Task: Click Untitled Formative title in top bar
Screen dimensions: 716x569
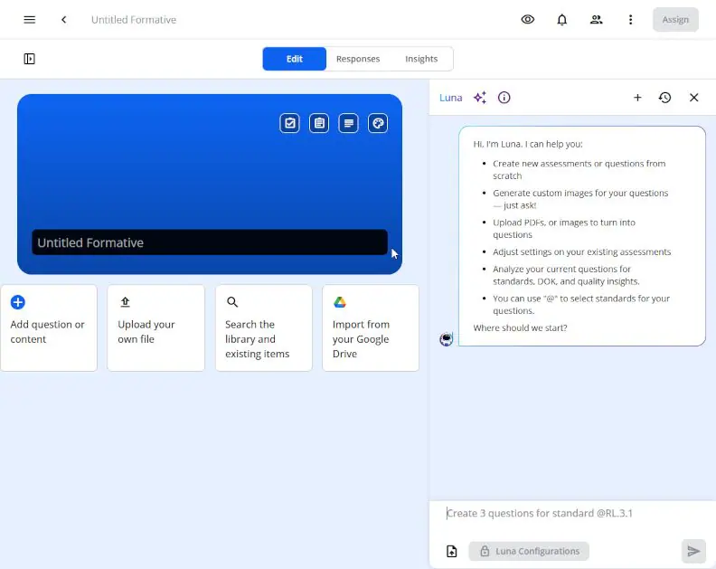Action: (x=134, y=20)
